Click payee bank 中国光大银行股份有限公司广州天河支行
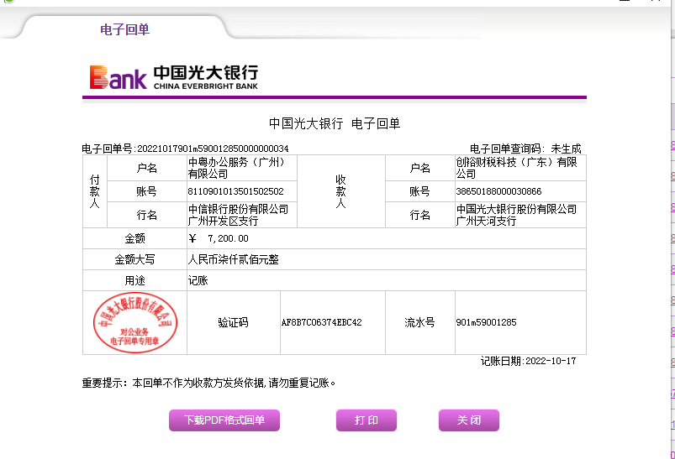 pos(516,215)
